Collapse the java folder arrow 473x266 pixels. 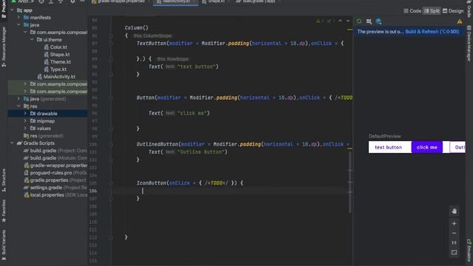18,24
